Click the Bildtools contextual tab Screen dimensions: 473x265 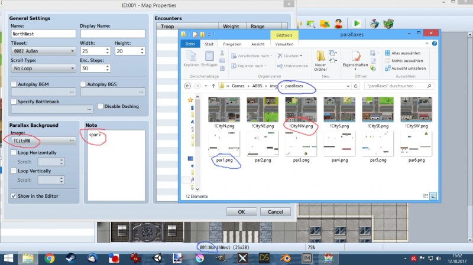[284, 35]
